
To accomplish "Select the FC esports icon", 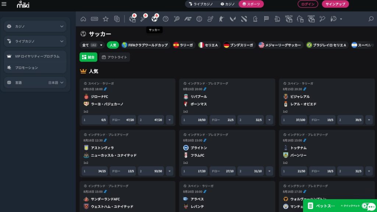I will pyautogui.click(x=188, y=19).
